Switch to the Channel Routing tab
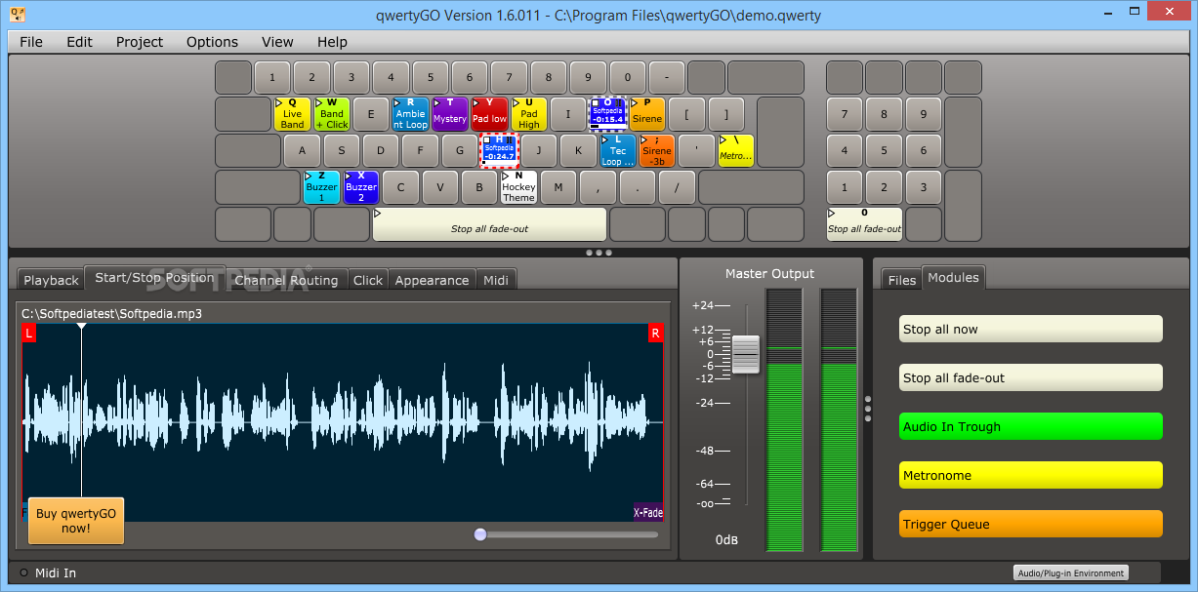This screenshot has height=592, width=1198. coord(287,280)
